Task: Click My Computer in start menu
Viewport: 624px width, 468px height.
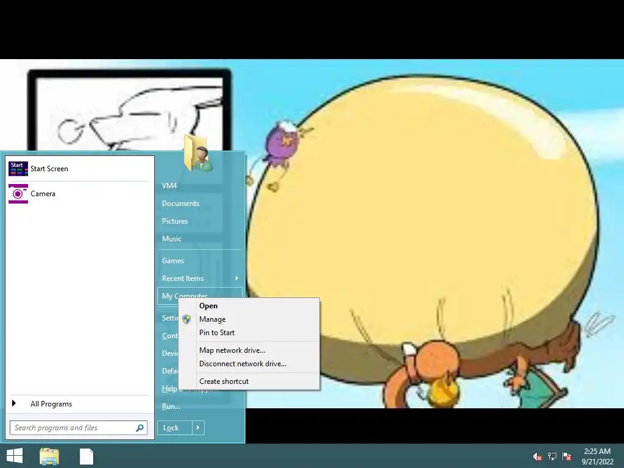Action: [185, 295]
